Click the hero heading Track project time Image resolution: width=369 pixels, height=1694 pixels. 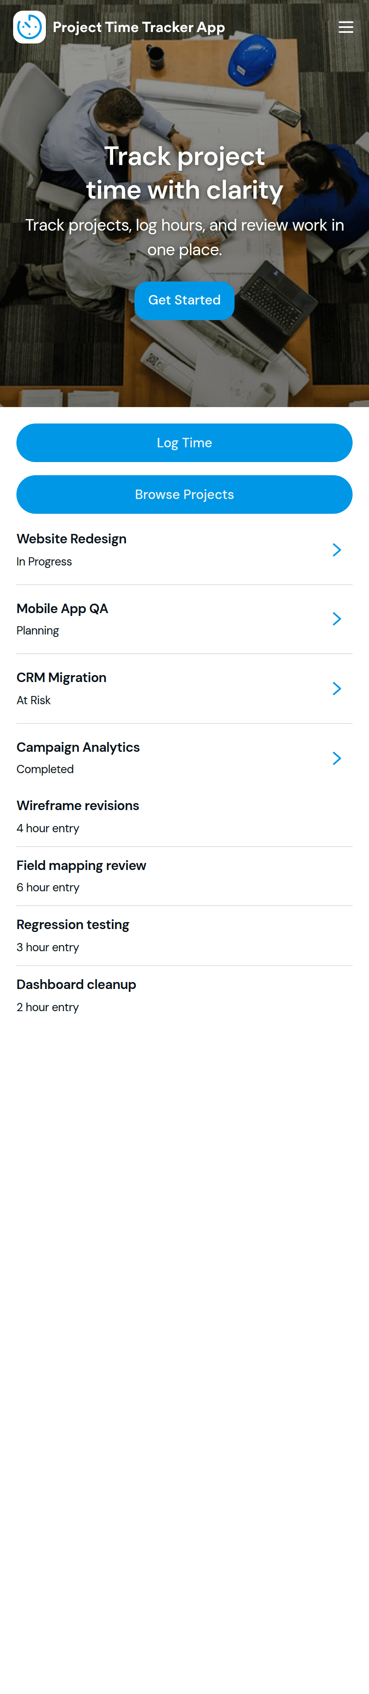(184, 173)
